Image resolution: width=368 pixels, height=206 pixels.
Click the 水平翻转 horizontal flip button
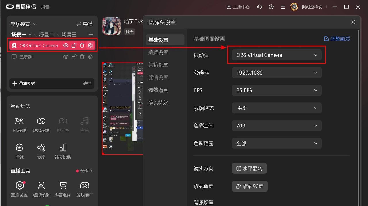pyautogui.click(x=249, y=169)
